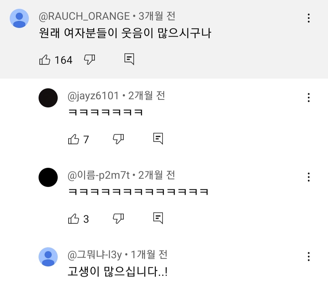Open the @RAUCH_ORANGE channel username link
Screen dimensions: 328x290
pyautogui.click(x=84, y=16)
